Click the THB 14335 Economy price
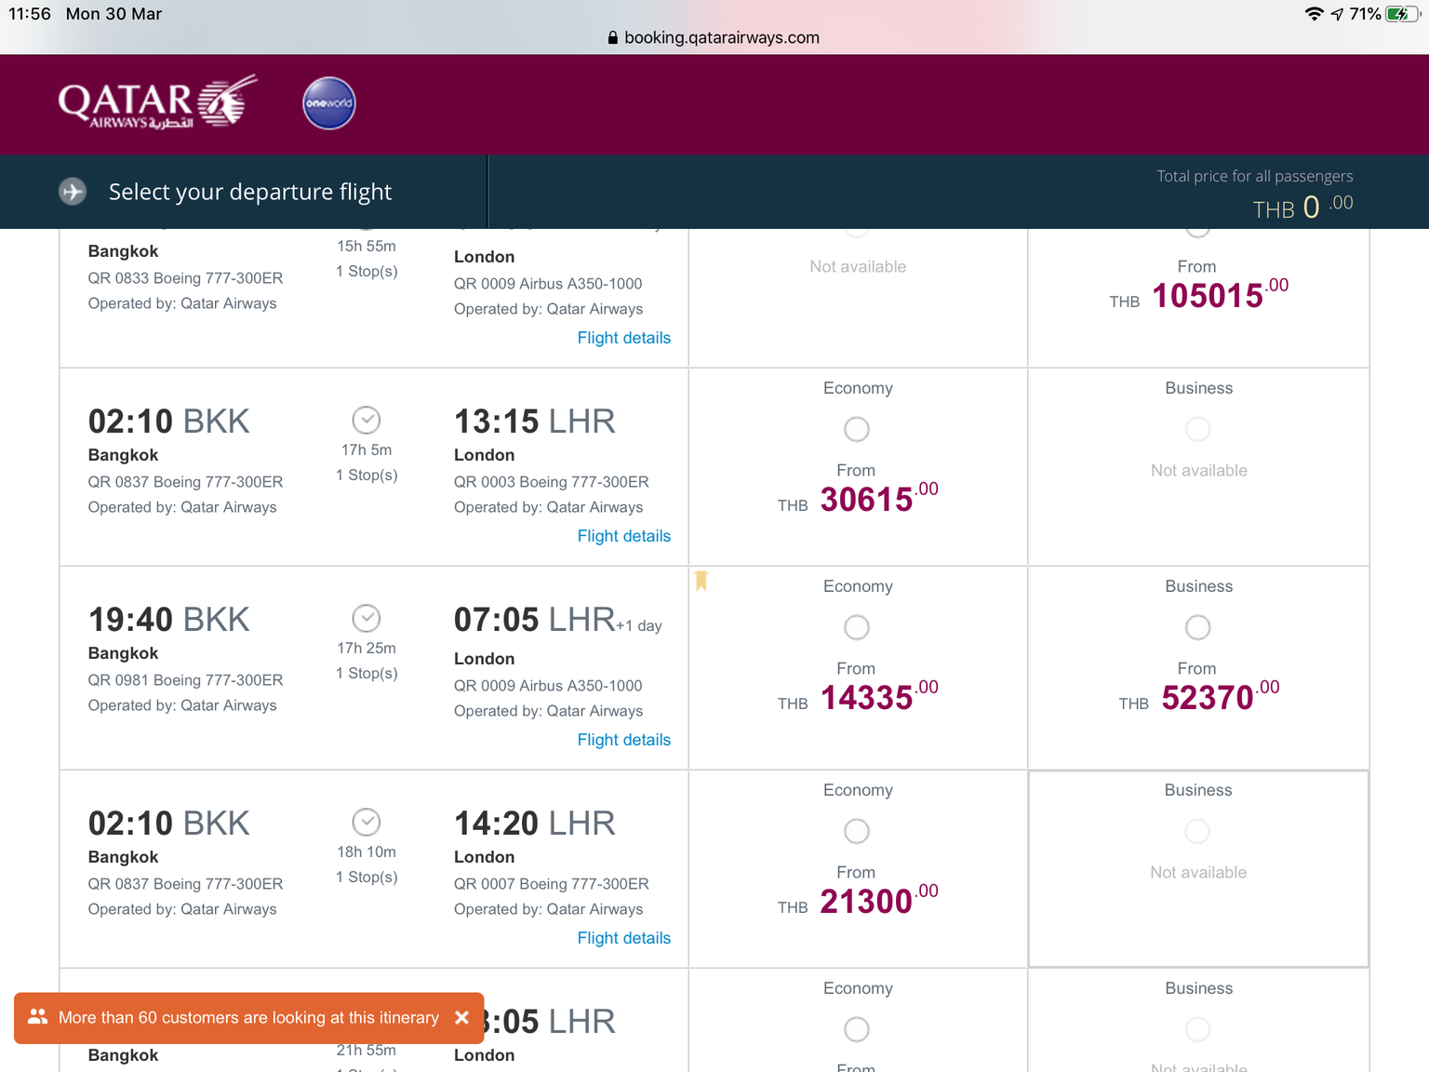 [858, 697]
